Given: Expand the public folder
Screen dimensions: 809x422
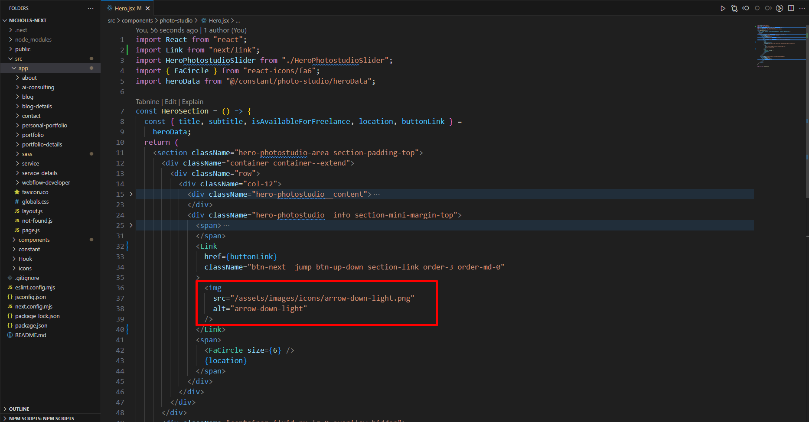Looking at the screenshot, I should (x=23, y=49).
